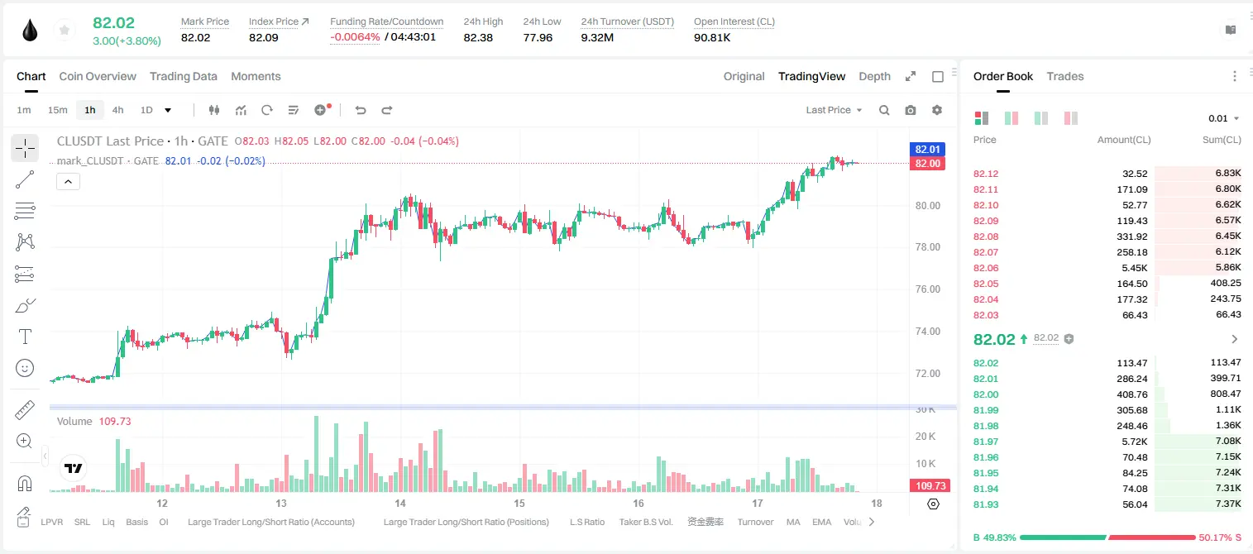Activate the magnet snap mode
Screen dimensions: 1253x554
point(25,483)
